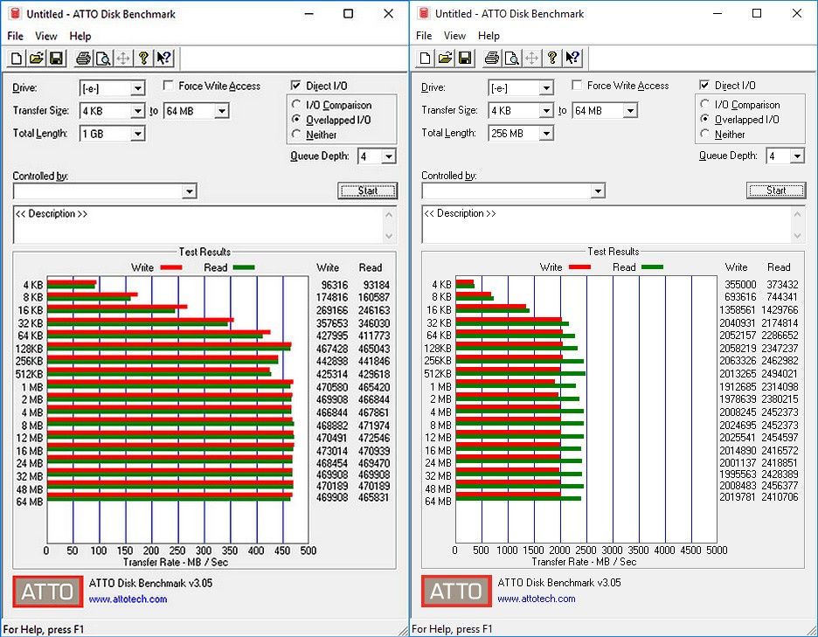
Task: Click New file icon in right window toolbar
Action: click(x=425, y=58)
